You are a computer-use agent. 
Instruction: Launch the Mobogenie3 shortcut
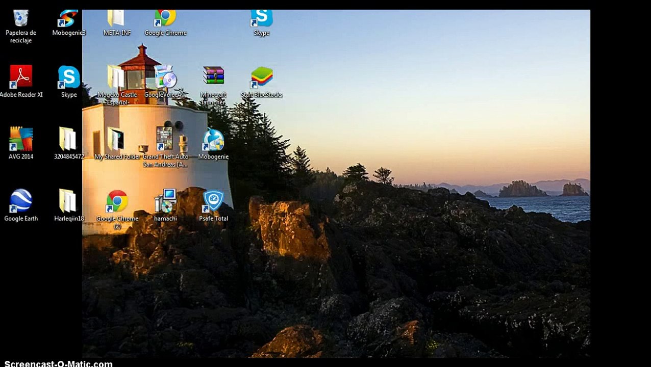(x=68, y=18)
